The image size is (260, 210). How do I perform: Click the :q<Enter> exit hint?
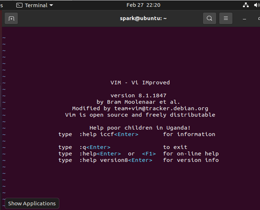[95, 147]
